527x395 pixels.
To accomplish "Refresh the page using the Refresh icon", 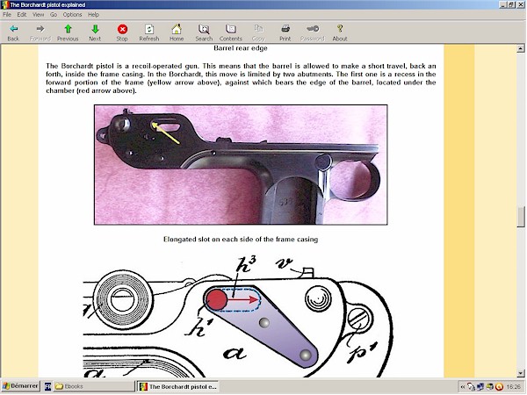I will 149,29.
